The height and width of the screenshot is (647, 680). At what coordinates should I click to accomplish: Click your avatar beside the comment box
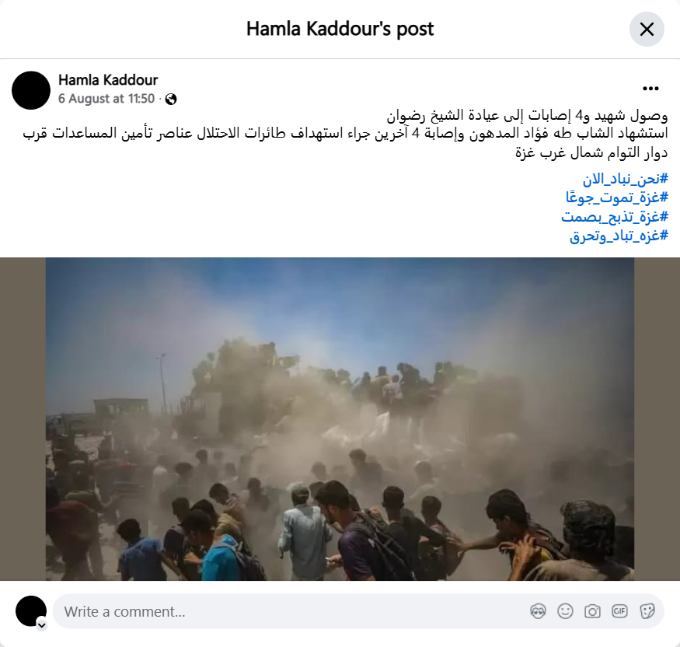click(x=31, y=611)
